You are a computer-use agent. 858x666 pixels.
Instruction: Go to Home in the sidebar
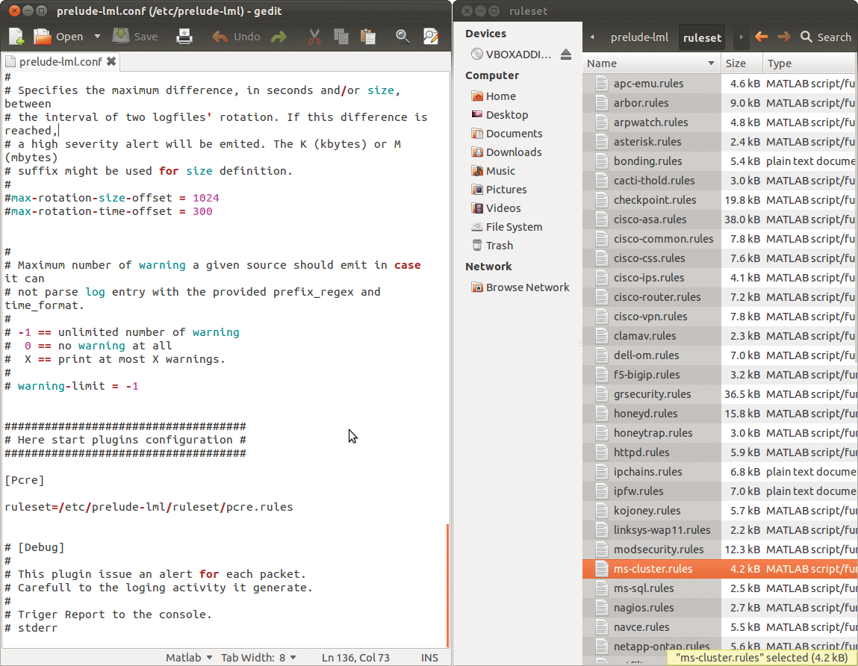(494, 96)
